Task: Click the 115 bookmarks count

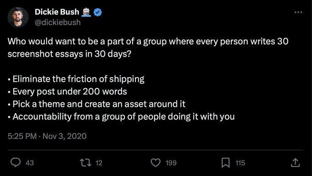Action: tap(240, 163)
